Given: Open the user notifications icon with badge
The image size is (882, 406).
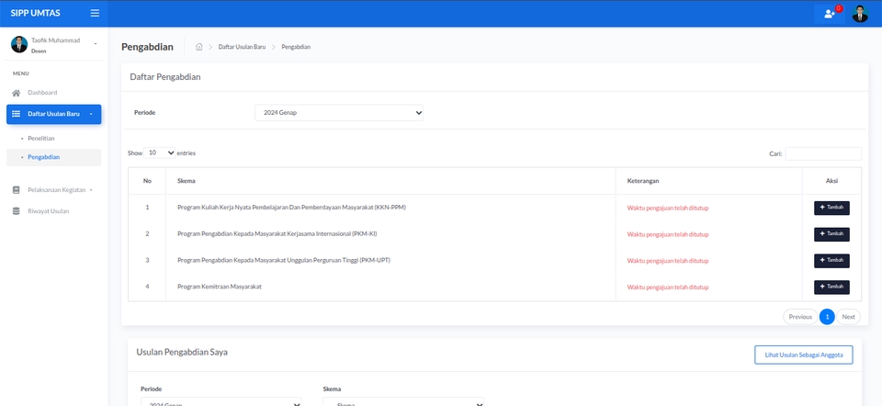Looking at the screenshot, I should click(830, 14).
